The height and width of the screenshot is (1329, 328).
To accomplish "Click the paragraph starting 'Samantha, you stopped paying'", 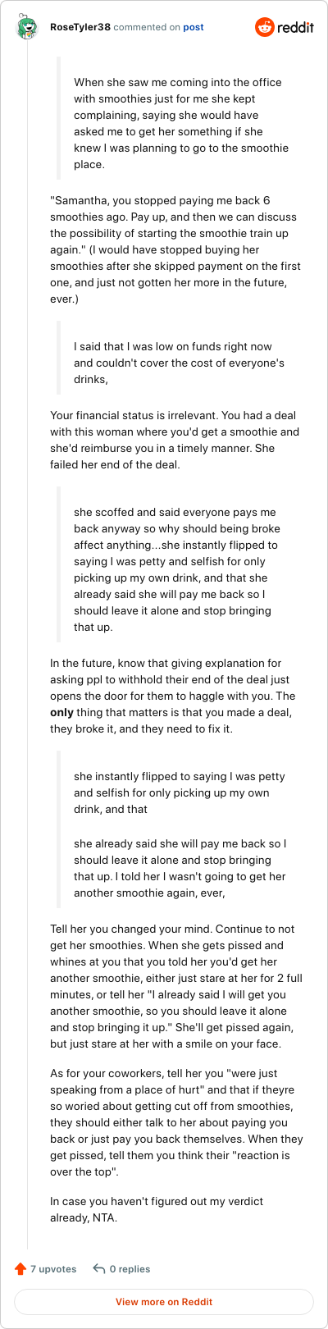I will tap(175, 249).
